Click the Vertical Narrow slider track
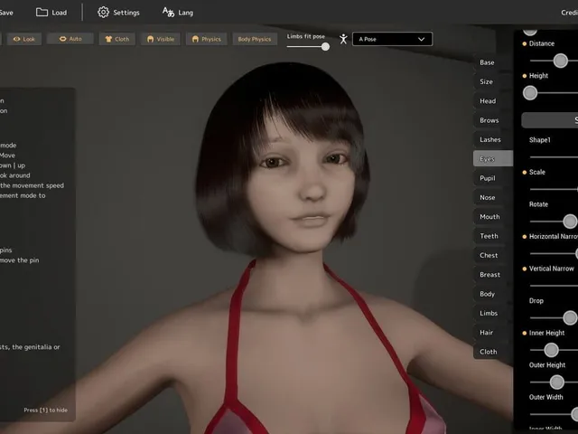 tap(554, 286)
